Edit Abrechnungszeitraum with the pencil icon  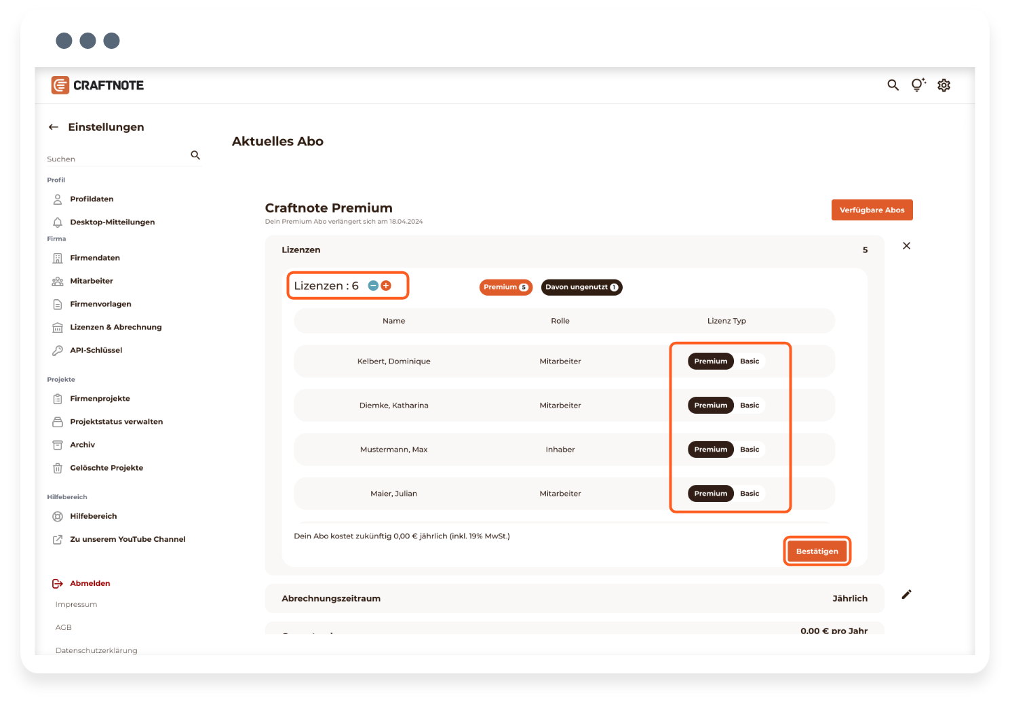(906, 594)
